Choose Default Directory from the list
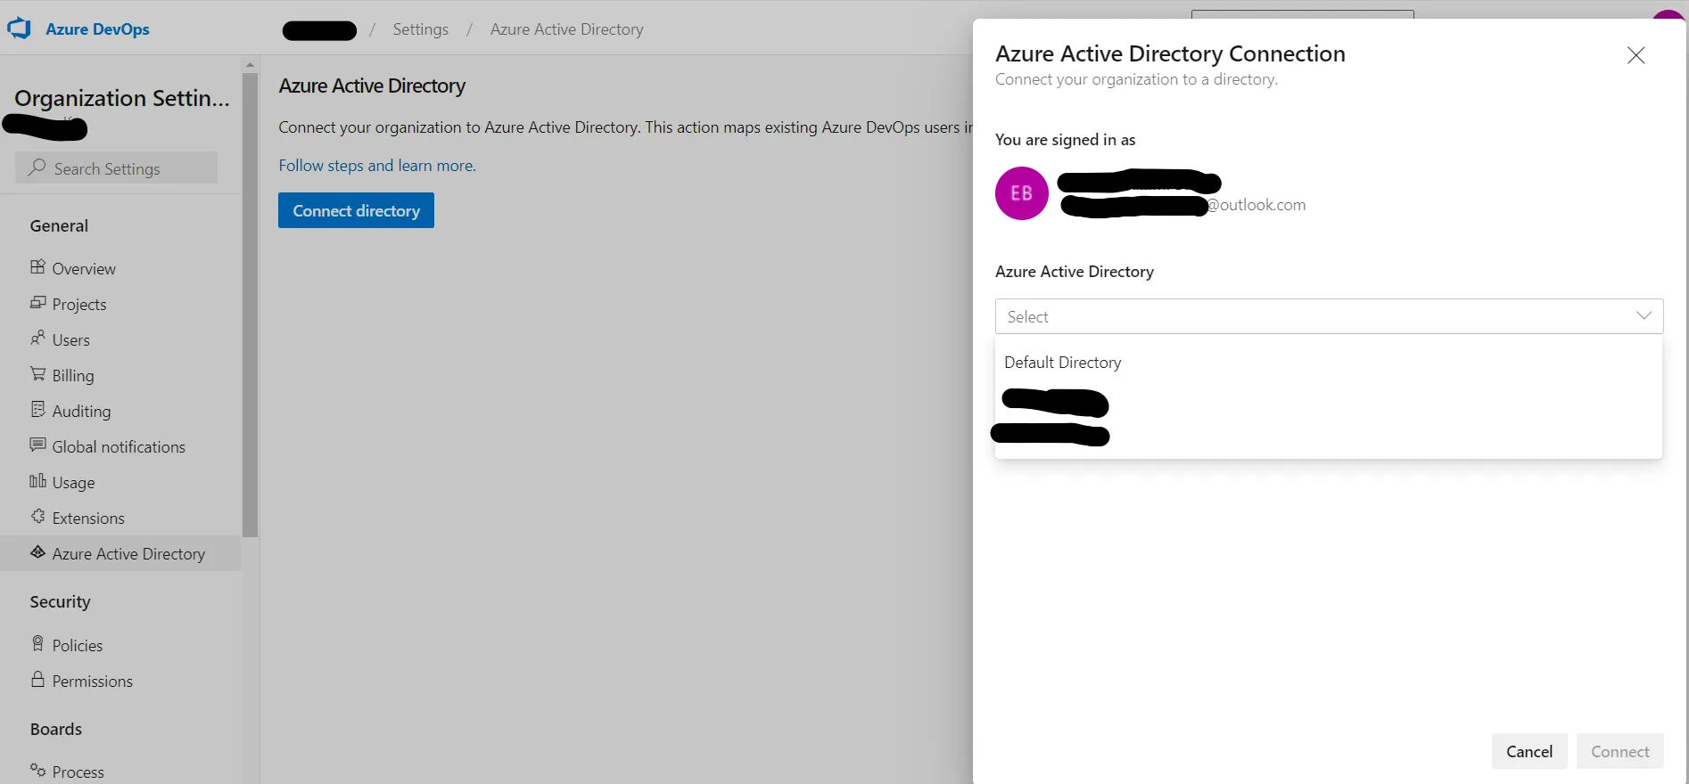 tap(1329, 363)
